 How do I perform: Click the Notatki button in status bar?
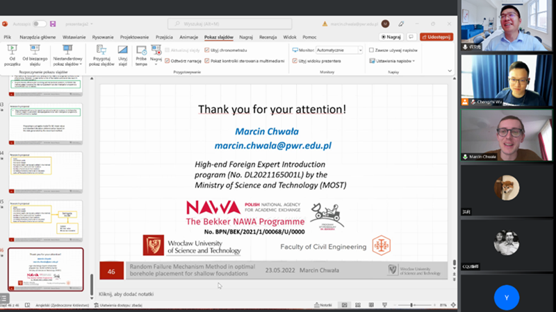click(x=323, y=305)
